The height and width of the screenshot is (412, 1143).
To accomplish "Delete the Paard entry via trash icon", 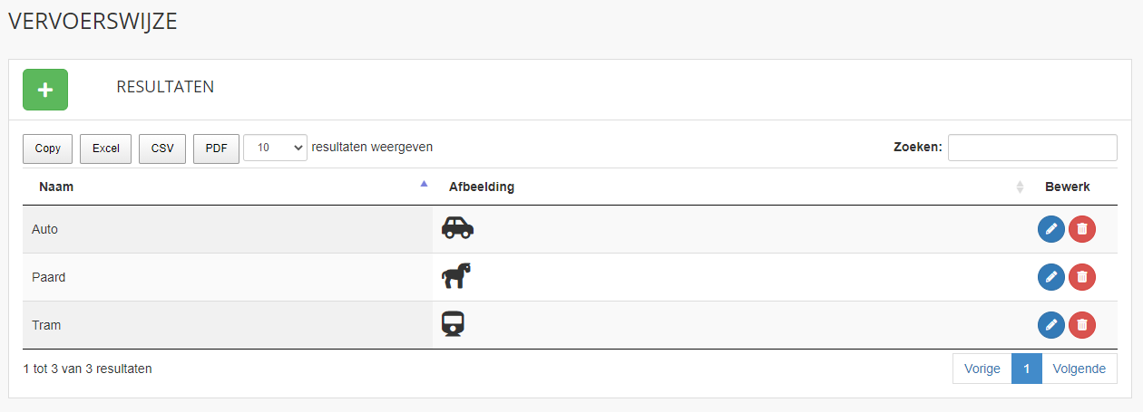I will (1082, 277).
